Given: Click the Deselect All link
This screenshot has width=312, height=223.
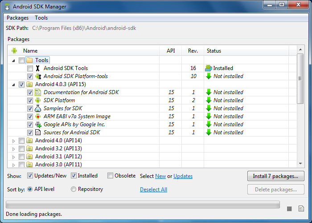Looking at the screenshot, I should pos(153,190).
